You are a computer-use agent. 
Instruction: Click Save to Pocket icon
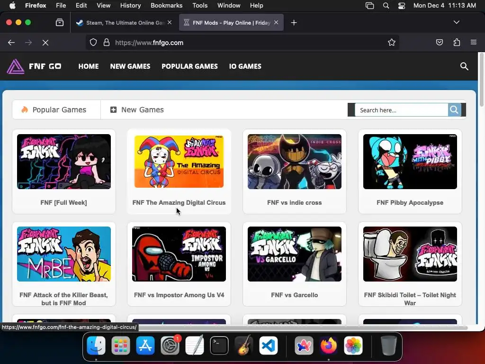click(439, 42)
